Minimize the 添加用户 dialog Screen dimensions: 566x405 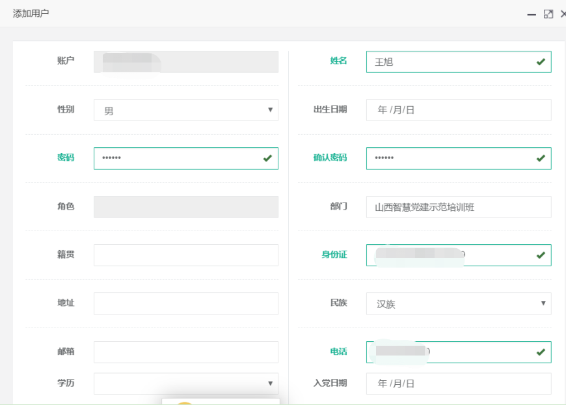(x=532, y=14)
